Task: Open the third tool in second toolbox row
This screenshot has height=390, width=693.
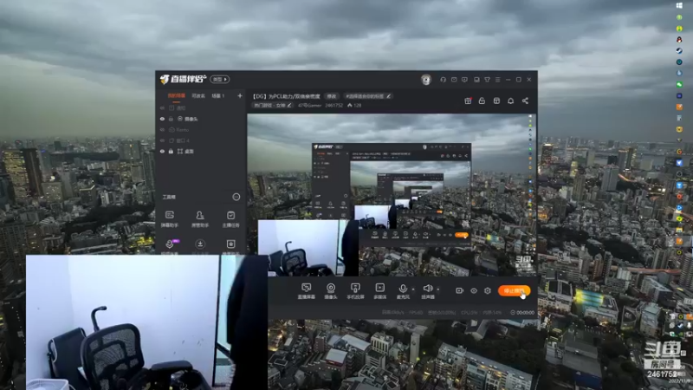Action: [x=230, y=246]
